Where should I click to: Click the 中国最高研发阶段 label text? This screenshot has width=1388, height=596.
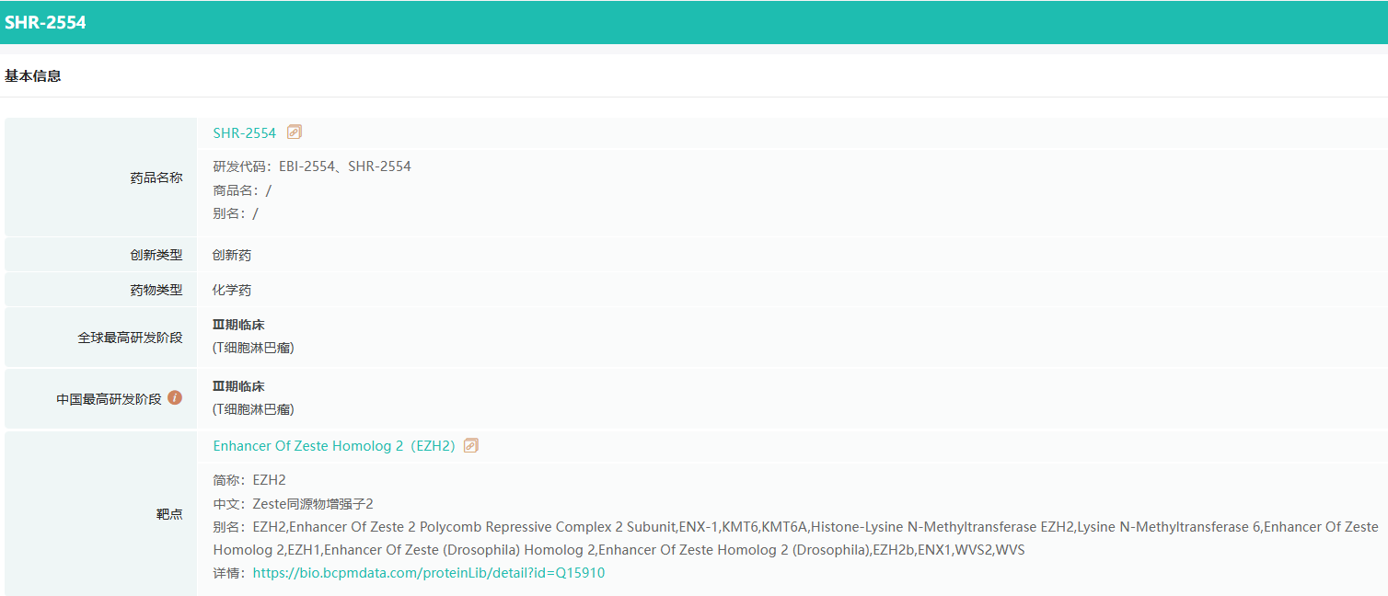109,399
